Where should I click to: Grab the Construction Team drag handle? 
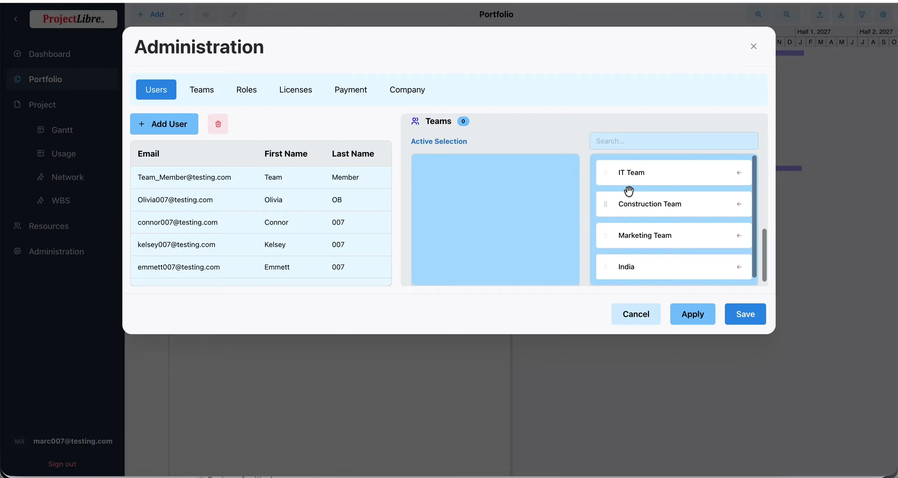pyautogui.click(x=605, y=204)
